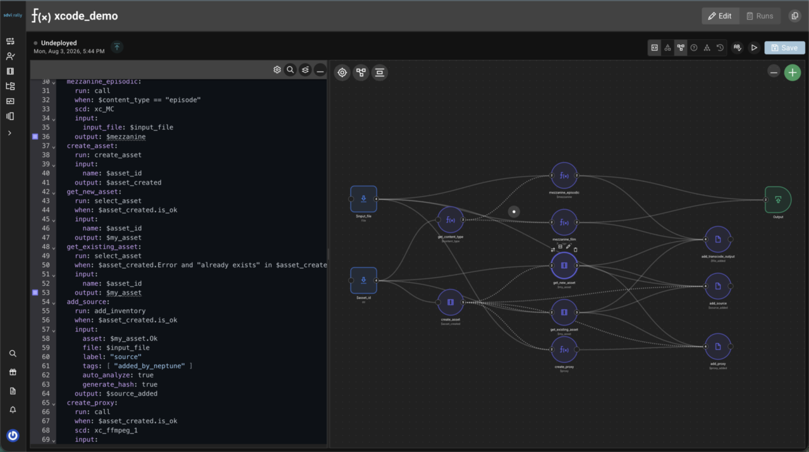Viewport: 809px width, 452px height.
Task: Click the copy icon beside Runs
Action: pyautogui.click(x=795, y=16)
